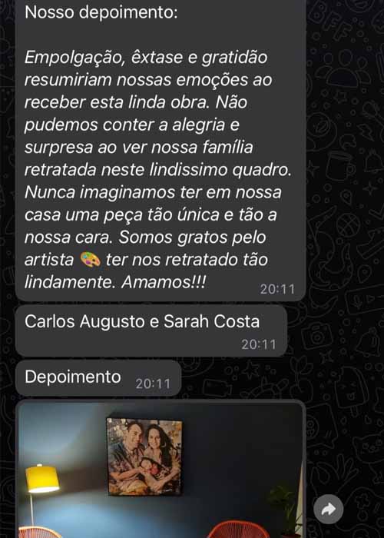Tap the artist palette emoji
This screenshot has width=384, height=538.
tap(90, 260)
